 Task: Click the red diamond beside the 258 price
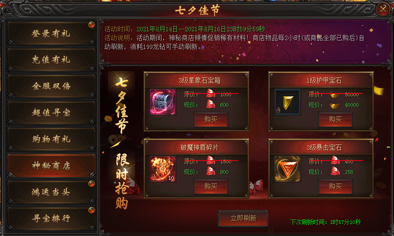[335, 171]
